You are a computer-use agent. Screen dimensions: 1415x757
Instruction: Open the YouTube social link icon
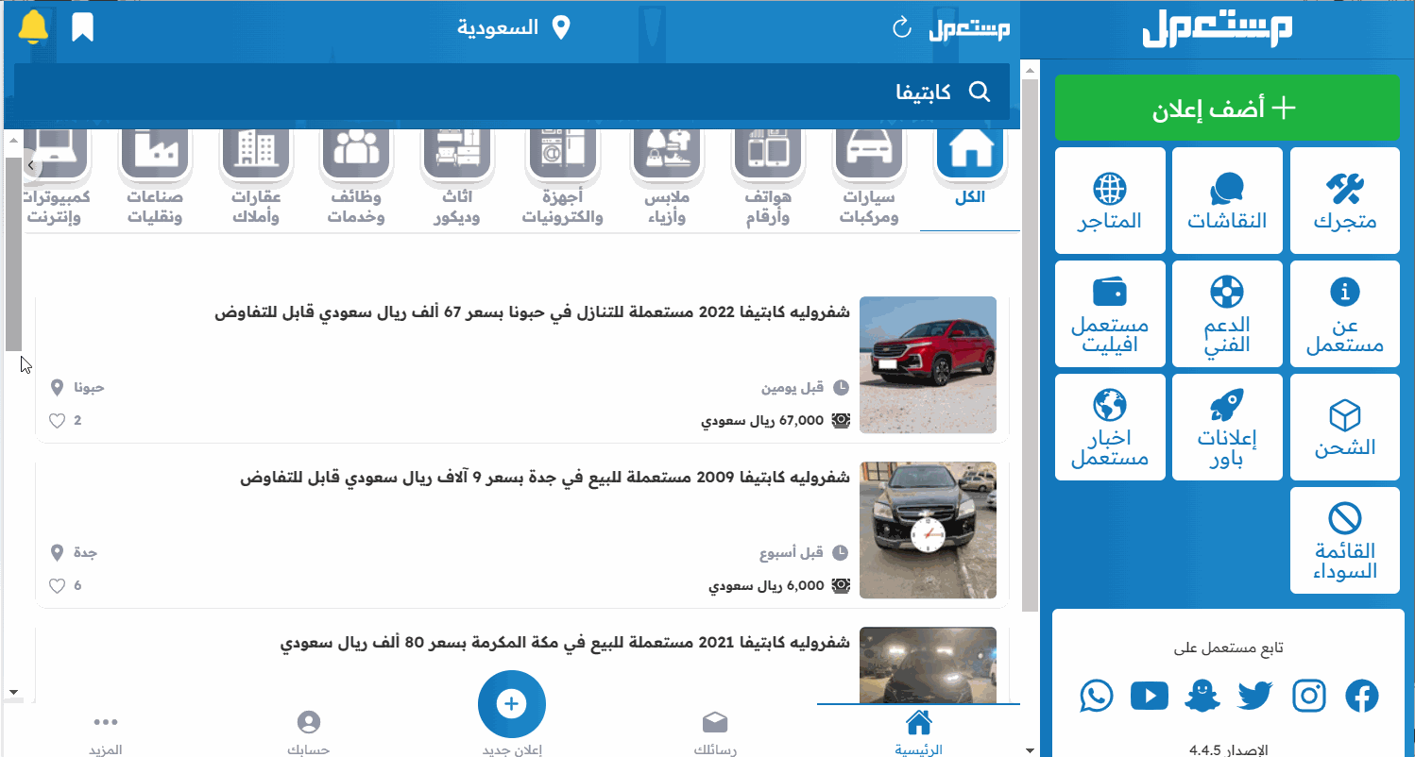1150,697
